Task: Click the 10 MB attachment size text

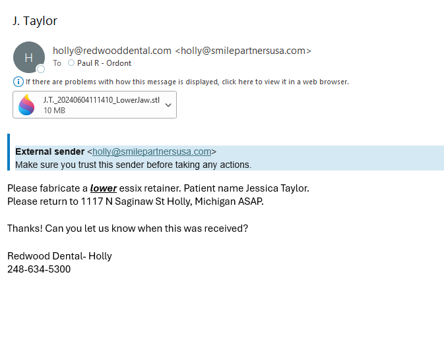Action: point(54,111)
